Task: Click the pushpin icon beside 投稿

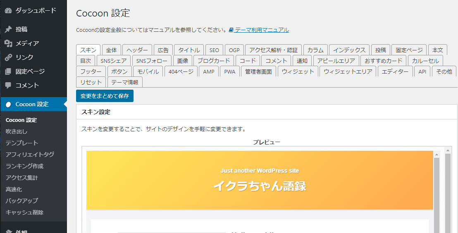Action: pyautogui.click(x=8, y=29)
